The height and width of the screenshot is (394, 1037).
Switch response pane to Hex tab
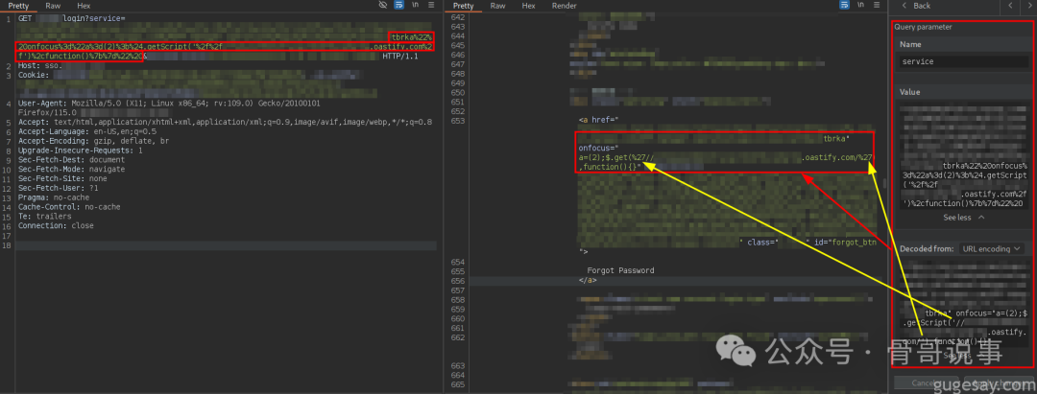[528, 6]
